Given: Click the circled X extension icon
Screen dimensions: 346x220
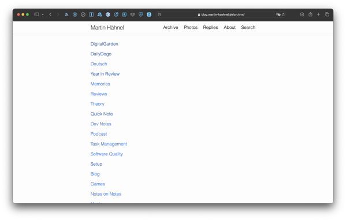Looking at the screenshot, I should click(x=75, y=14).
